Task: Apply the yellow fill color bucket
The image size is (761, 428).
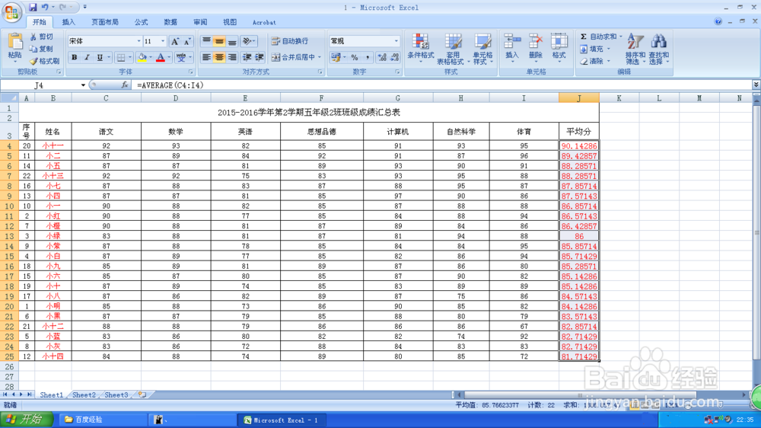Action: (x=142, y=57)
